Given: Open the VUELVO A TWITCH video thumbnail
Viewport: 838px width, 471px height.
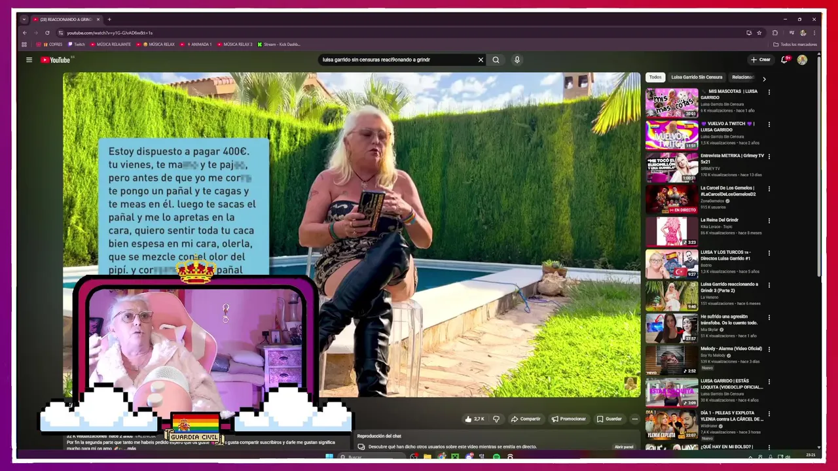Looking at the screenshot, I should (x=672, y=135).
